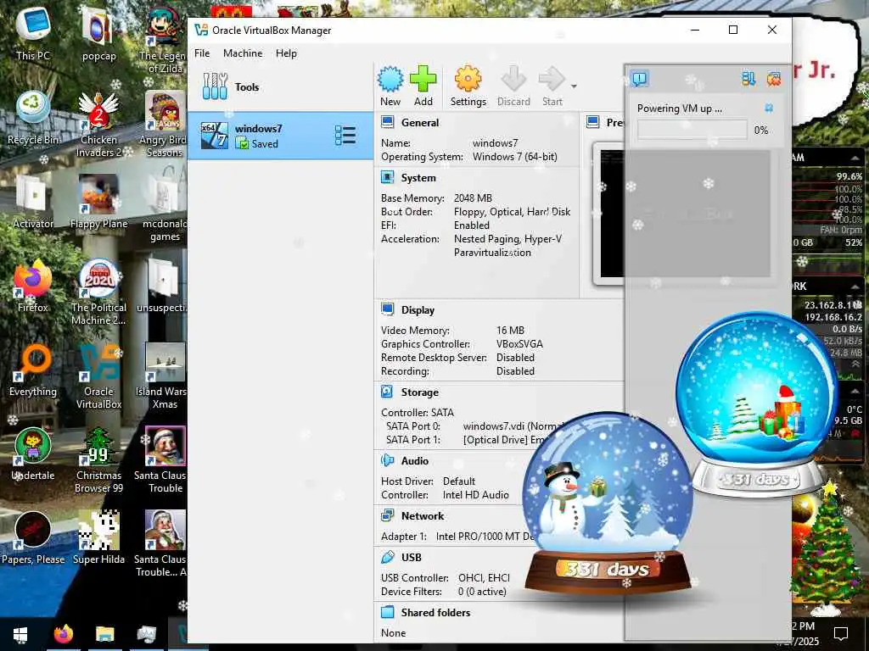This screenshot has width=869, height=651.
Task: Click the Display screen icon in details
Action: (x=387, y=309)
